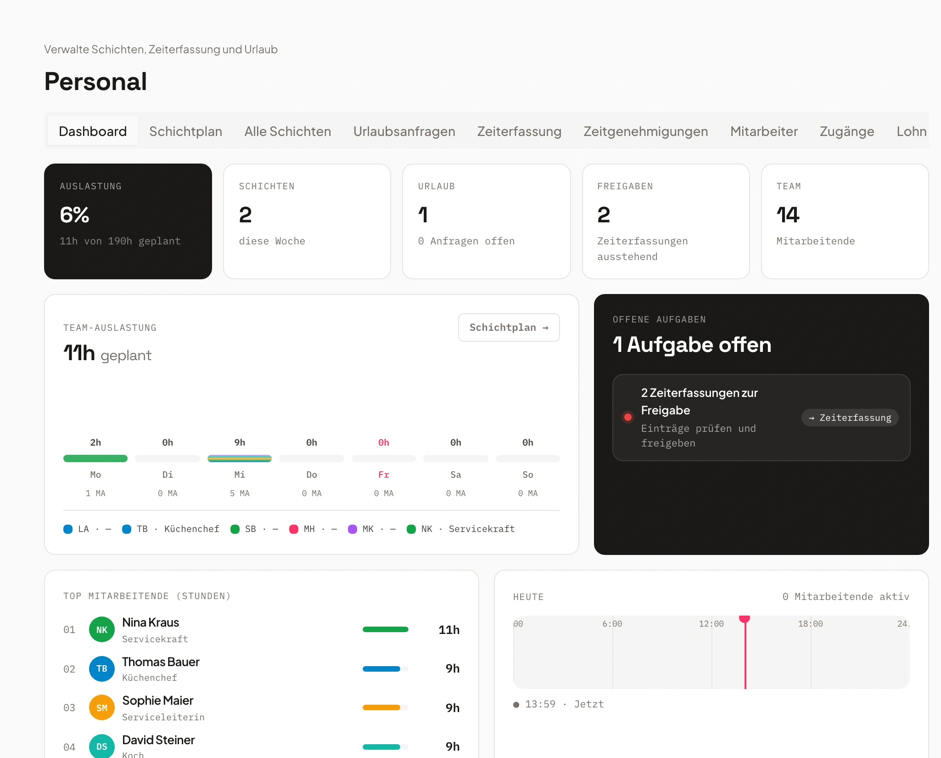Click the '11h geplant' team total
The height and width of the screenshot is (758, 941).
pyautogui.click(x=107, y=353)
